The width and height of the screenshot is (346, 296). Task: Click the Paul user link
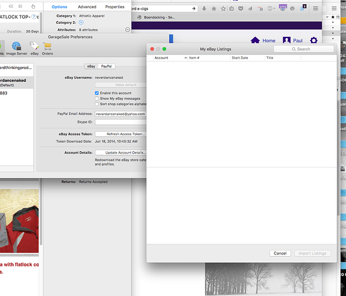[298, 40]
